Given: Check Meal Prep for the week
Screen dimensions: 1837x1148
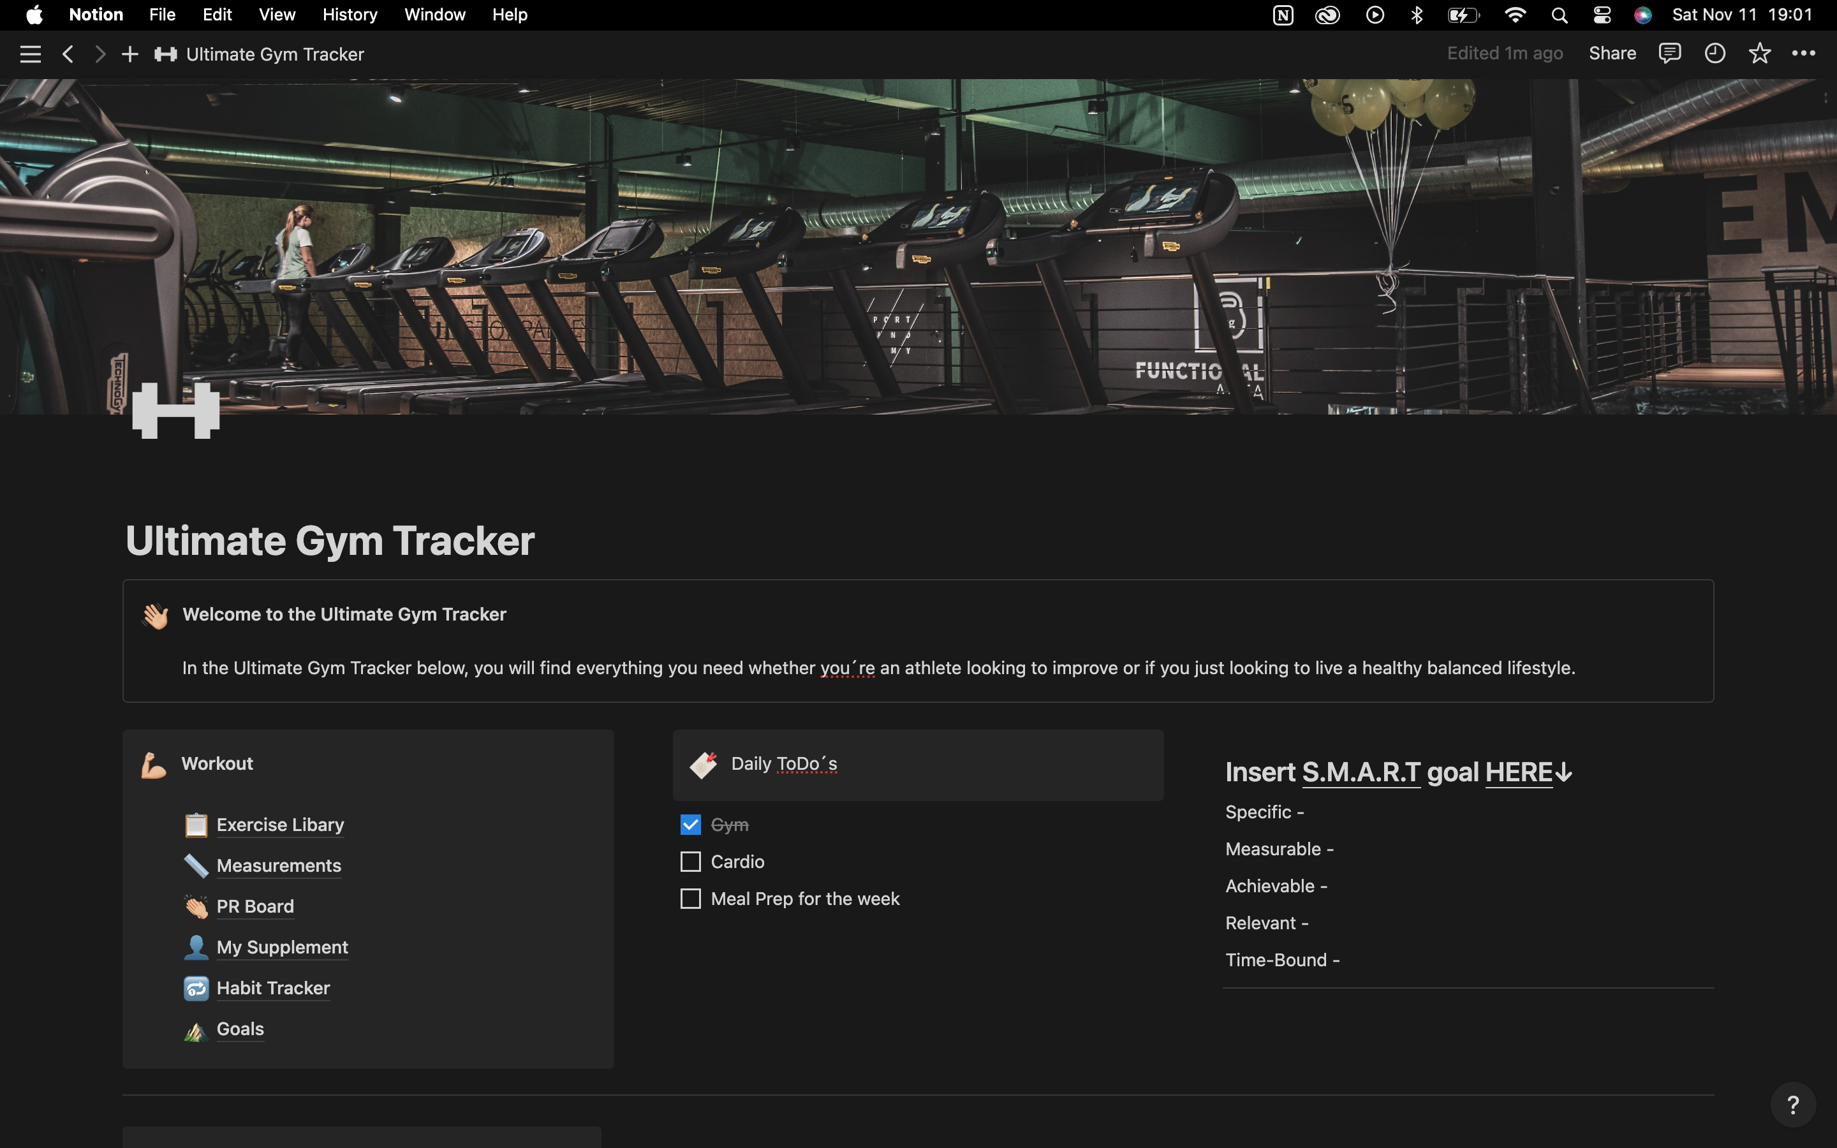Looking at the screenshot, I should [x=690, y=899].
